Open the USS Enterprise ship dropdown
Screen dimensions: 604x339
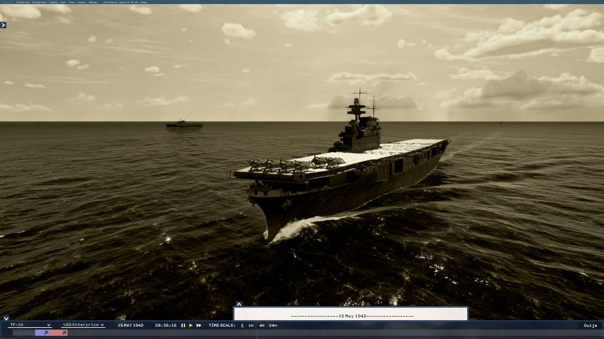click(x=83, y=325)
